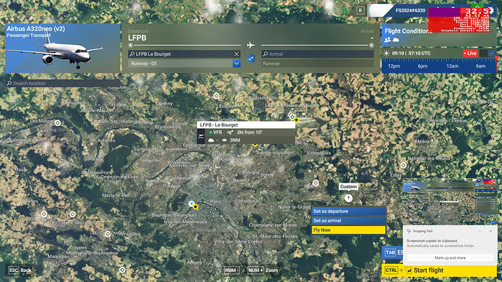Select the yellow star marker west of Paris

196,207
